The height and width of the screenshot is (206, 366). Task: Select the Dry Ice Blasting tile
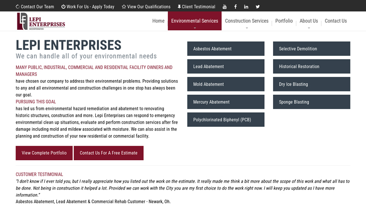click(312, 84)
